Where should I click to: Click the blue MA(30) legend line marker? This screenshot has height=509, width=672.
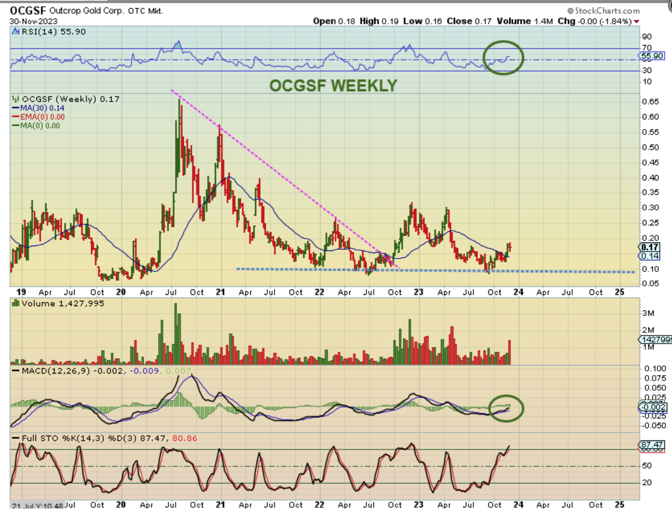click(x=15, y=108)
